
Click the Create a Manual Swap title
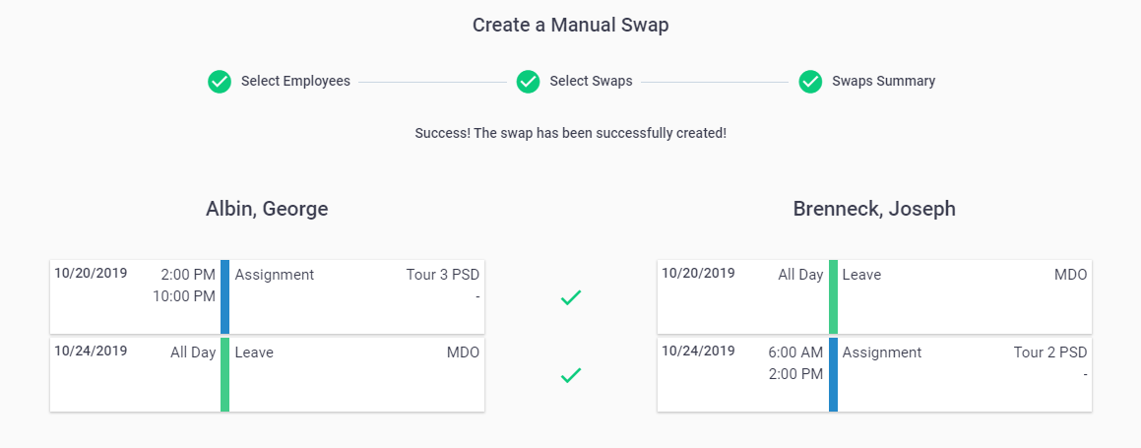(571, 26)
